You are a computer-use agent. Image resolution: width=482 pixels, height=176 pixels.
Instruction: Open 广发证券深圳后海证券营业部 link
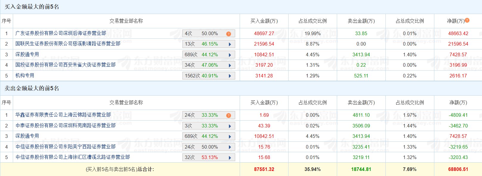(61, 33)
